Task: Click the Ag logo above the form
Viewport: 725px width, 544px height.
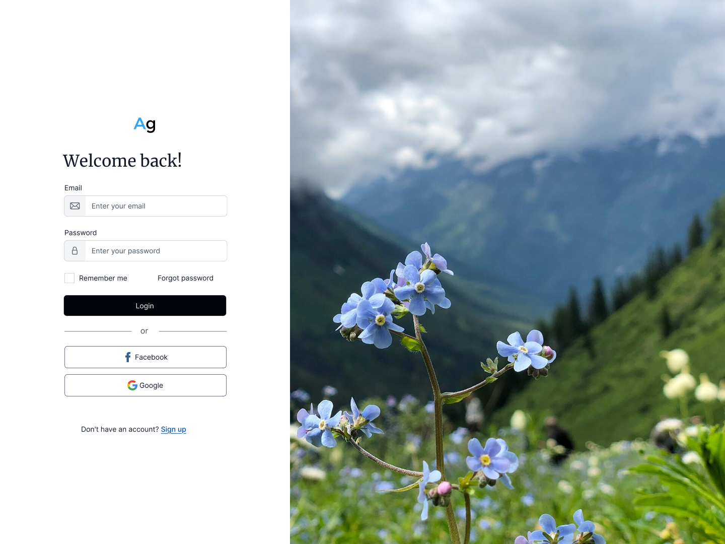Action: coord(145,124)
